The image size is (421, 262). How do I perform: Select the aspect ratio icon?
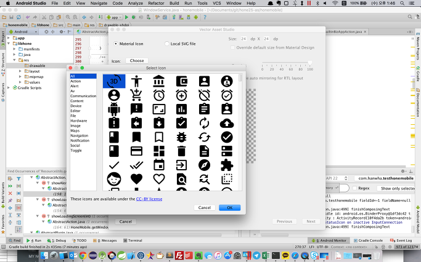tap(159, 109)
